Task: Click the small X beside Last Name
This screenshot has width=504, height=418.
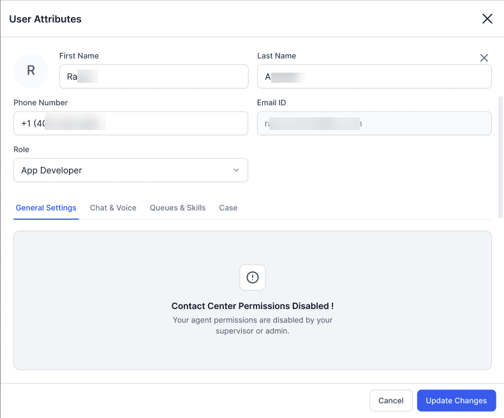Action: (484, 58)
